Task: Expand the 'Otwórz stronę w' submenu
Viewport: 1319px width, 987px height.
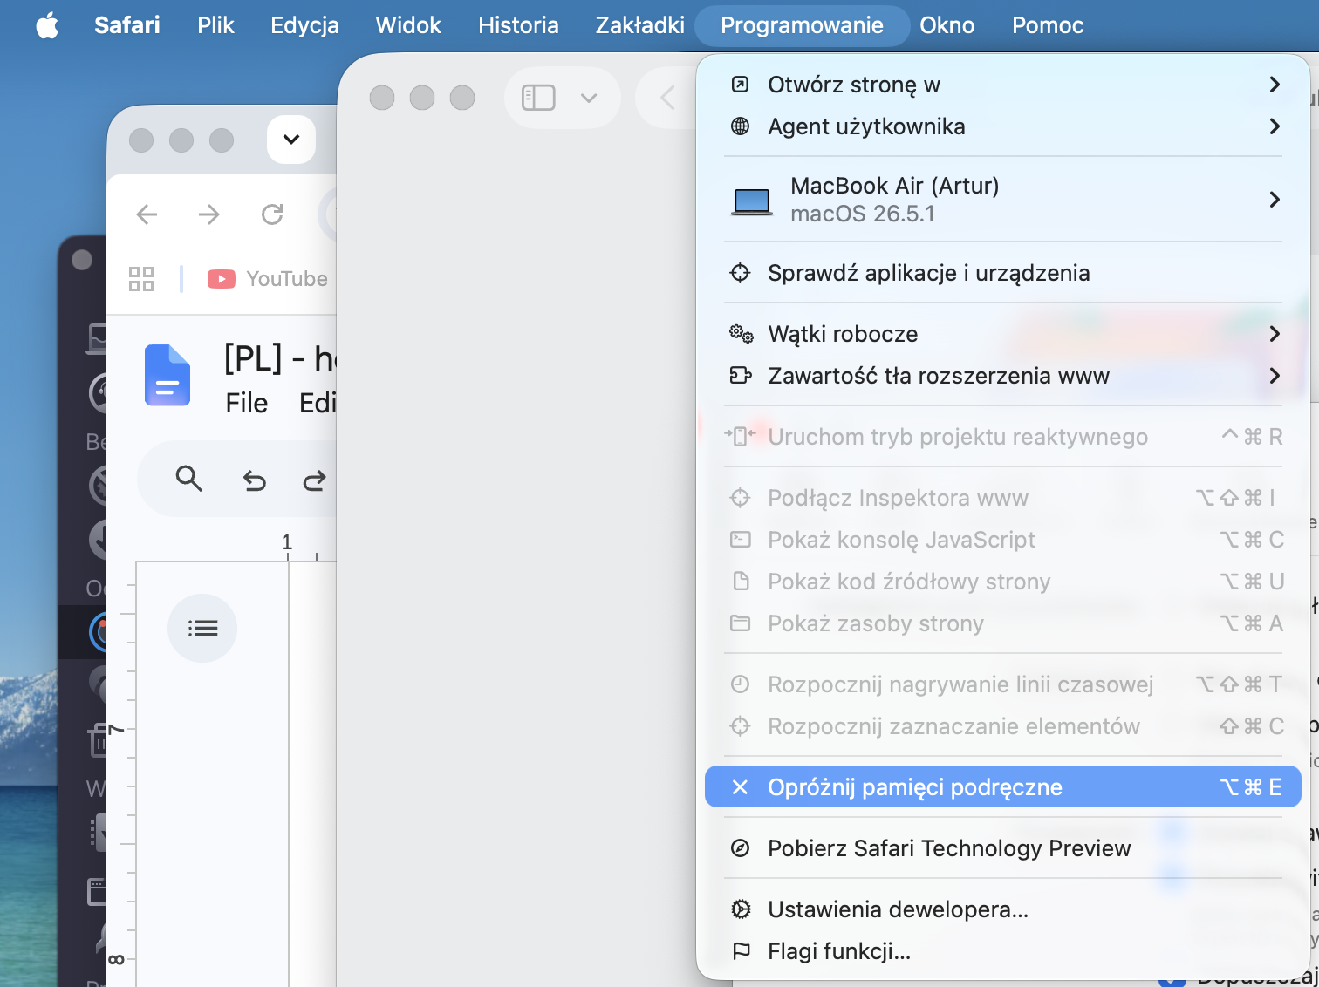Action: (x=1003, y=85)
